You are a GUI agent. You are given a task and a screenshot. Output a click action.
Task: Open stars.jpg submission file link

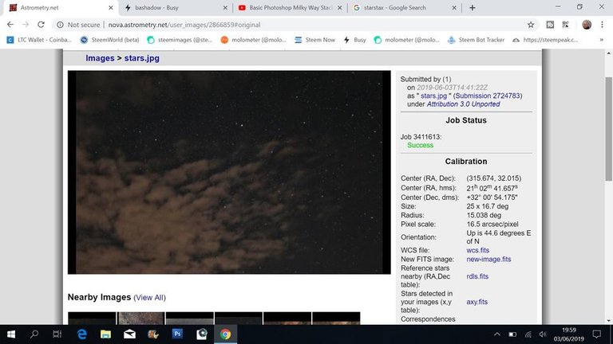click(x=433, y=96)
